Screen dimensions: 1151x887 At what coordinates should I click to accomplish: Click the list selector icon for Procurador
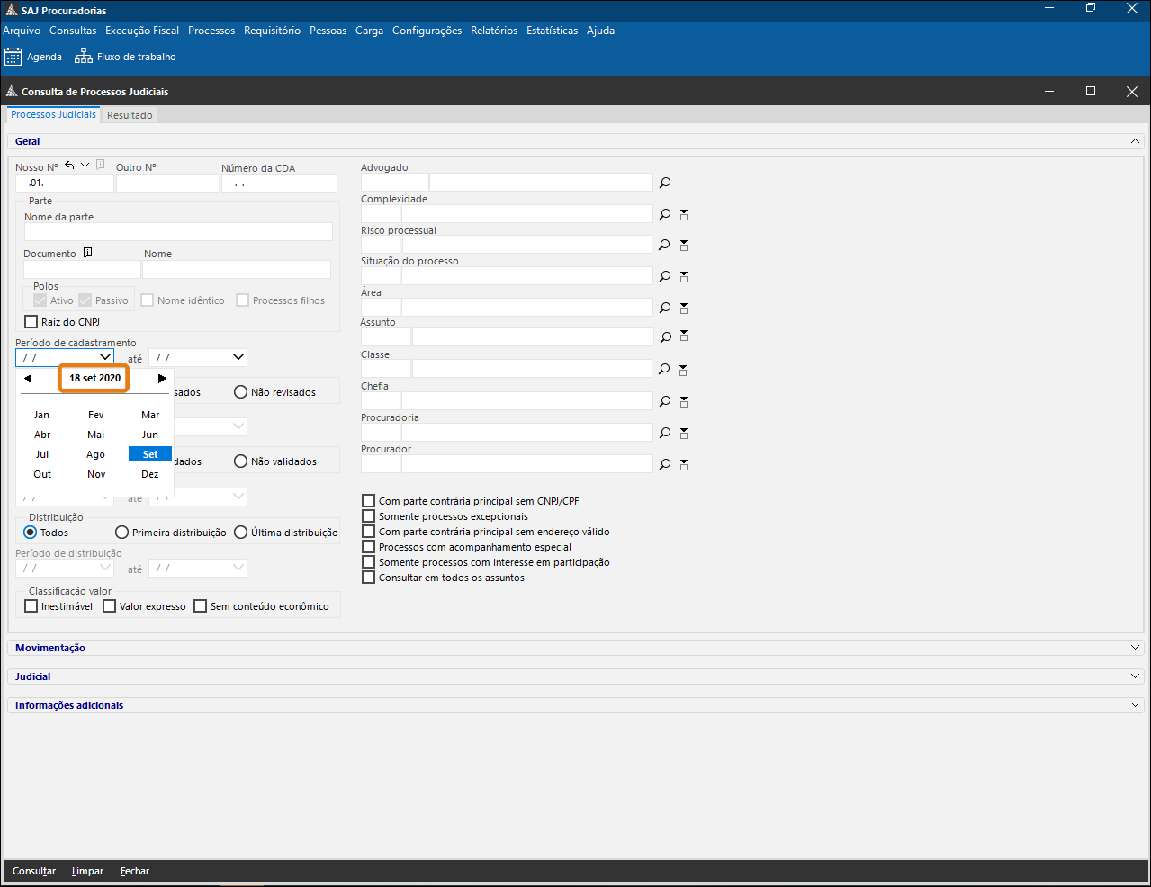684,464
